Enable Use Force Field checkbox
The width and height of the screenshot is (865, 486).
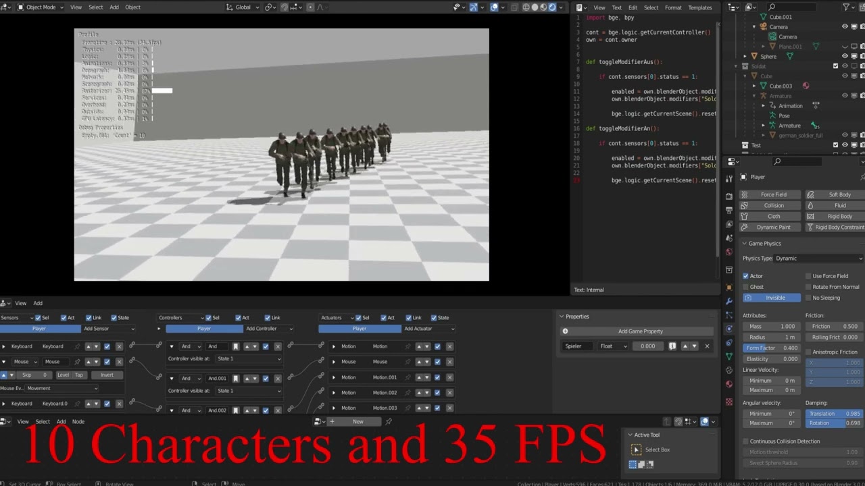click(808, 276)
